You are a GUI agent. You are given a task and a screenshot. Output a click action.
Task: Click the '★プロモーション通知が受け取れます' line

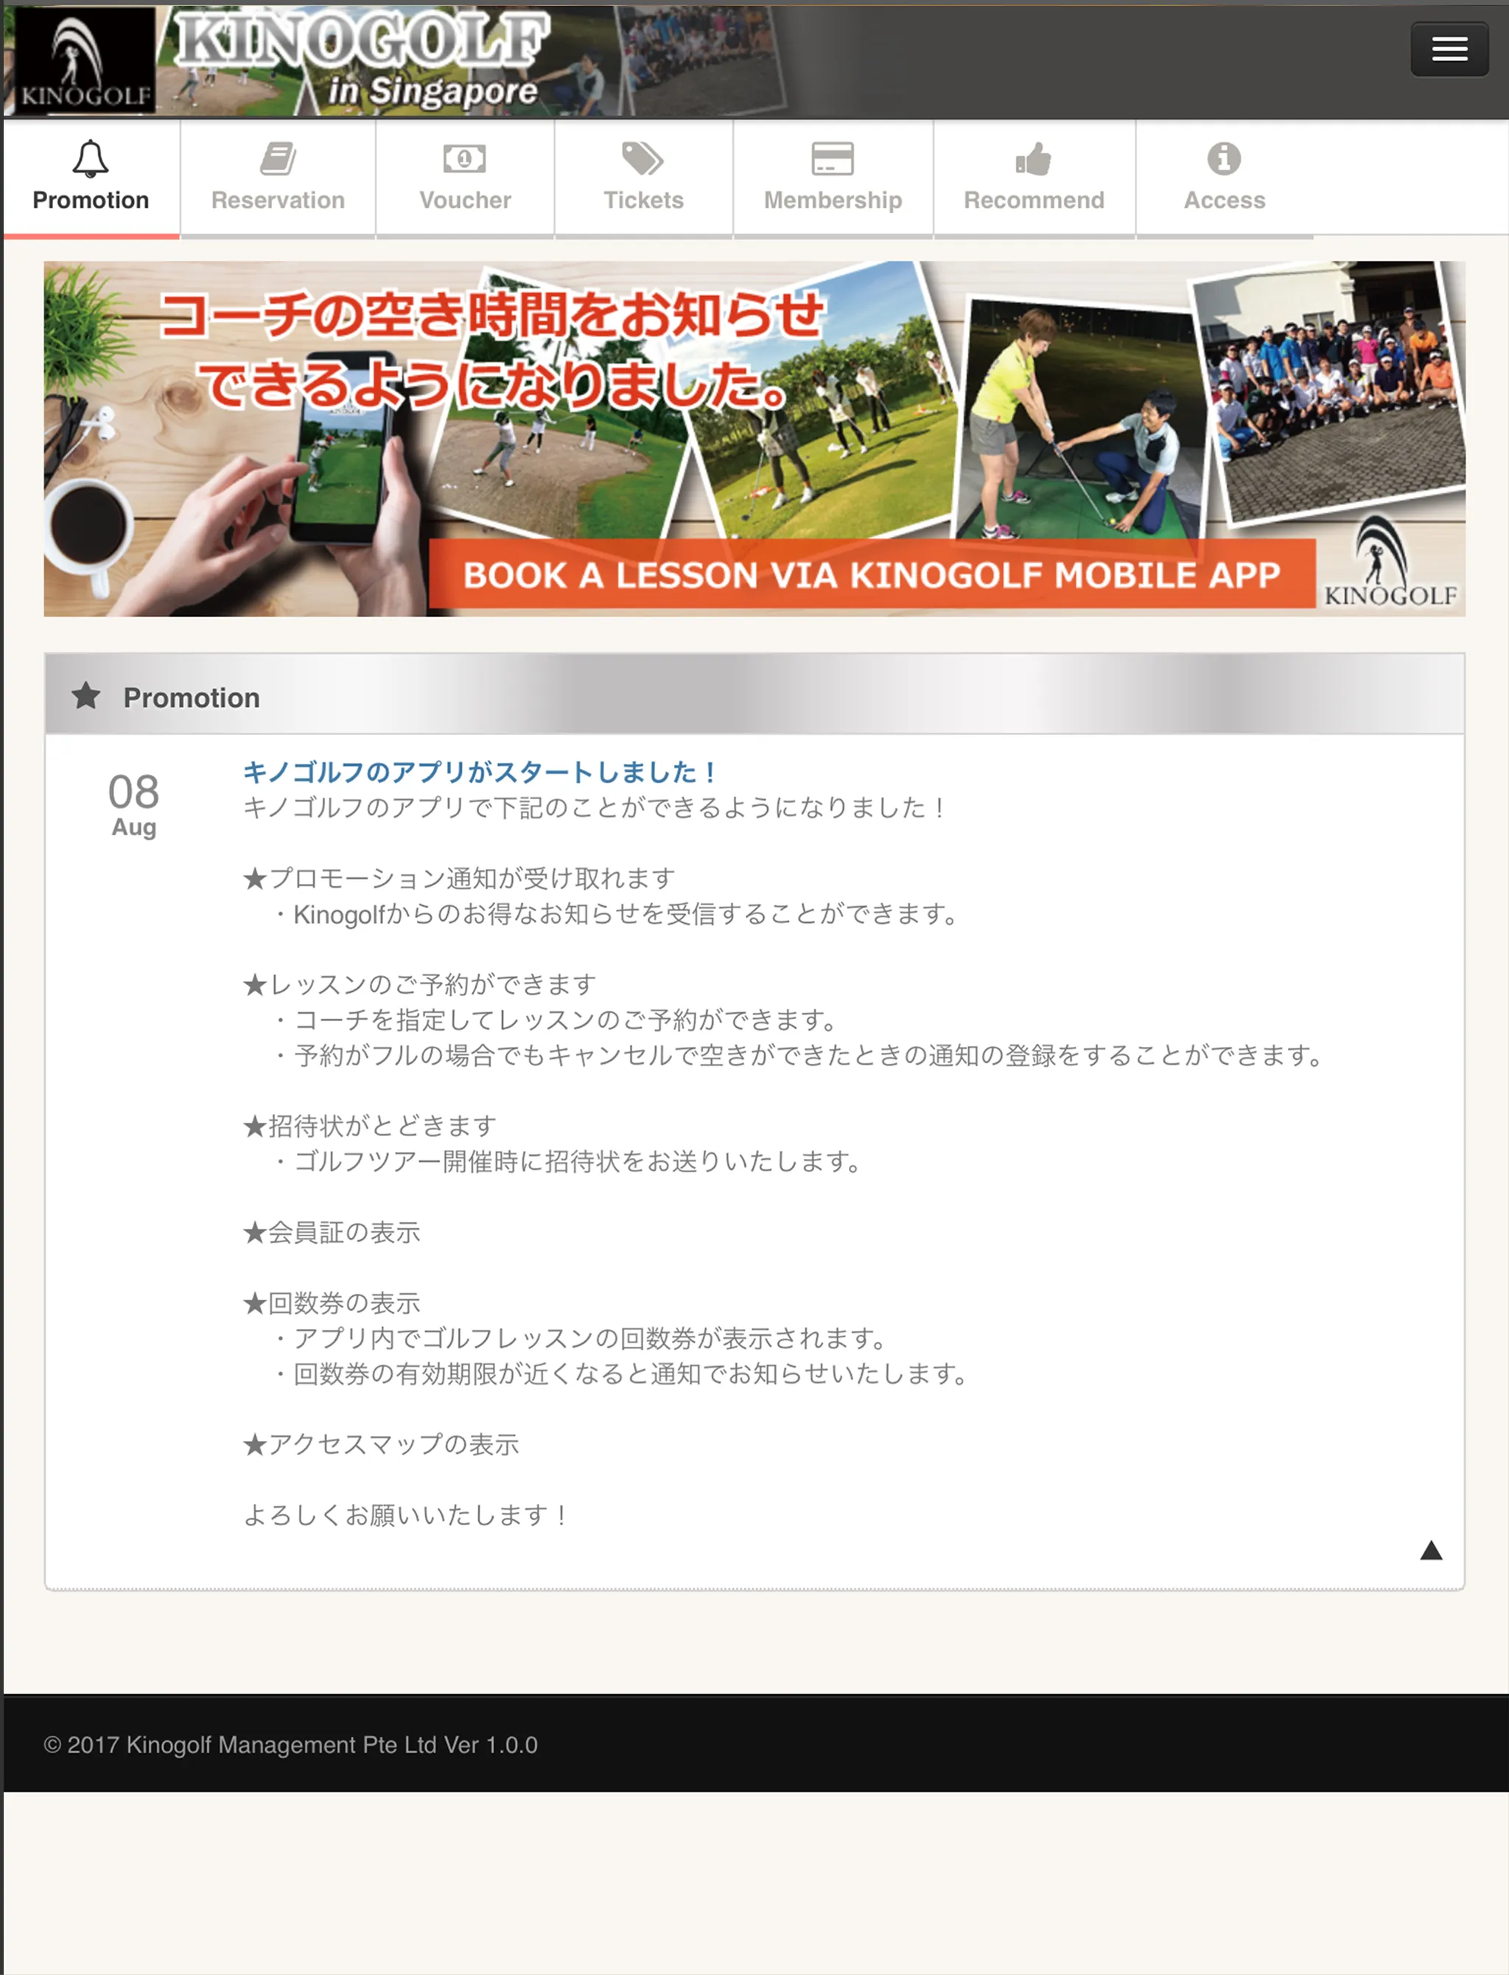click(x=459, y=878)
